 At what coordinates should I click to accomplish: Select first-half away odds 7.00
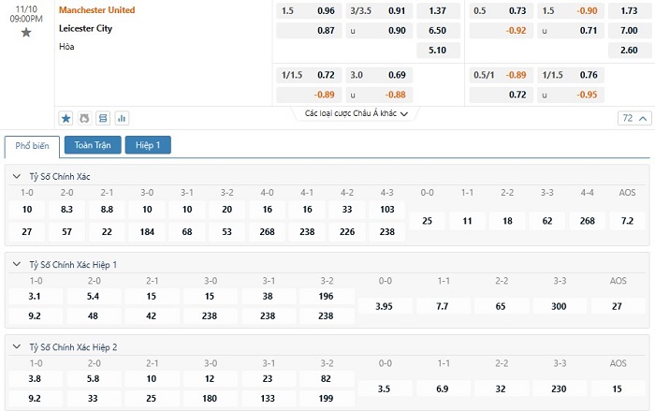coord(630,31)
